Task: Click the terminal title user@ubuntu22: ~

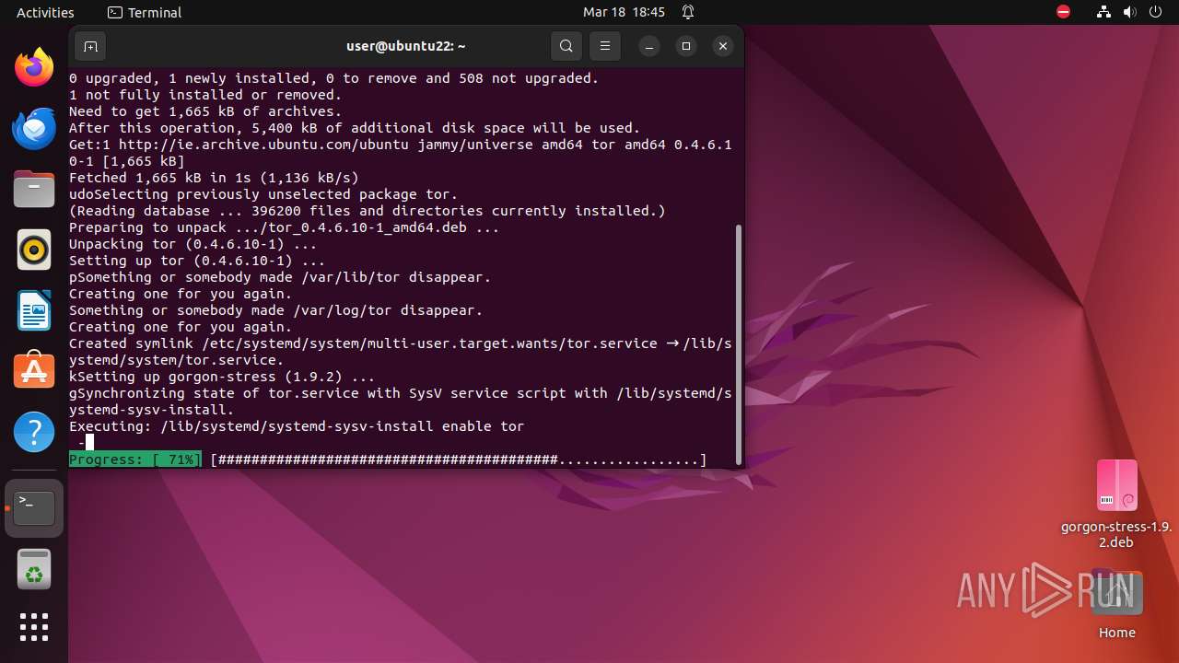Action: point(406,46)
